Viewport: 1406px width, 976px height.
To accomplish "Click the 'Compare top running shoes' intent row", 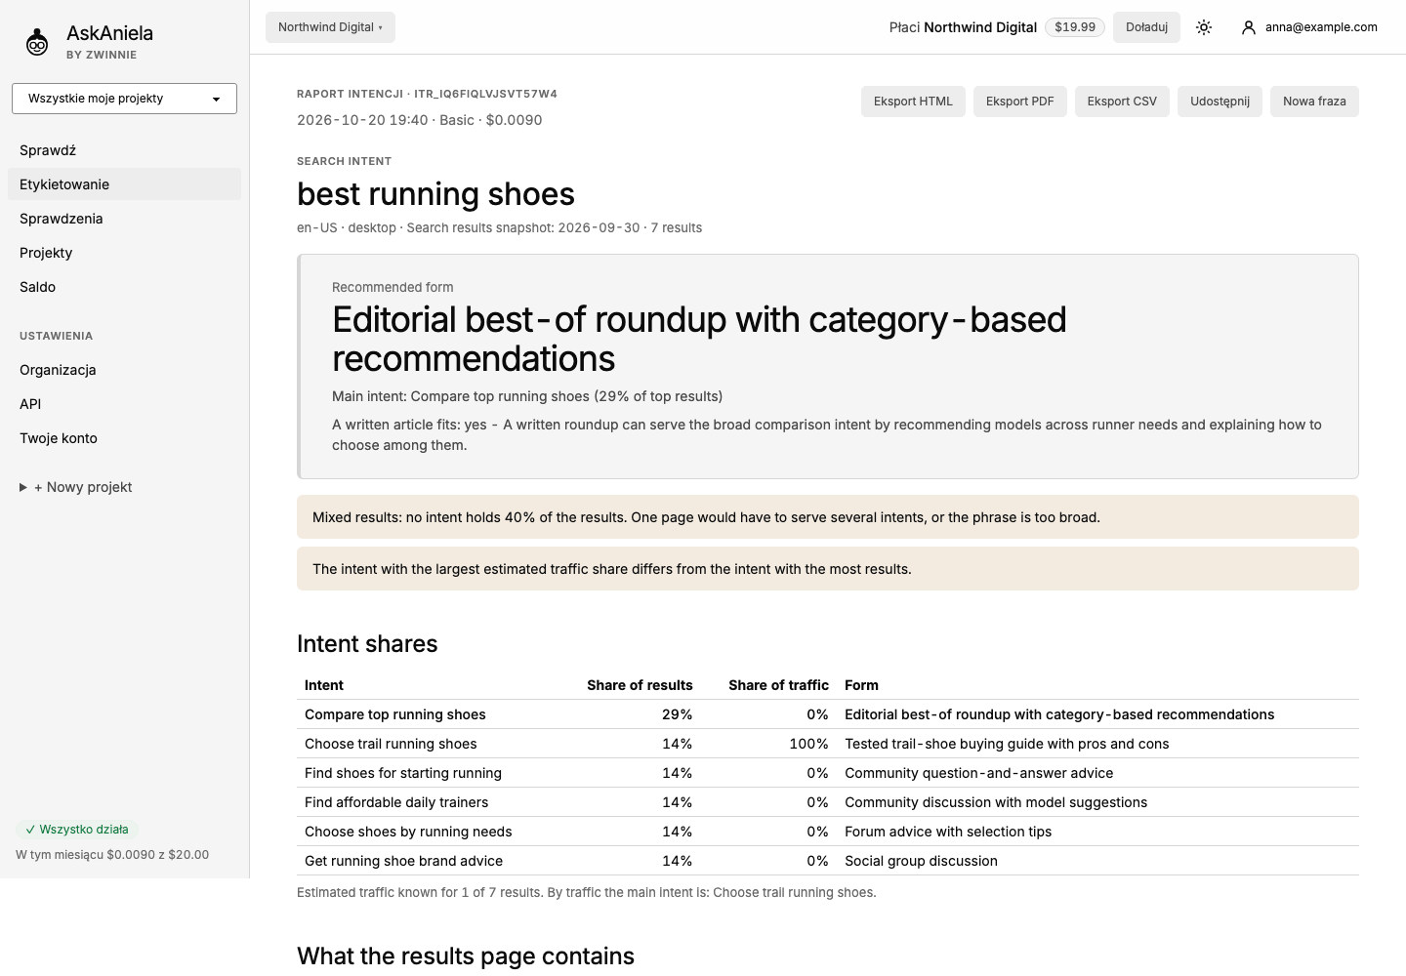I will [828, 714].
